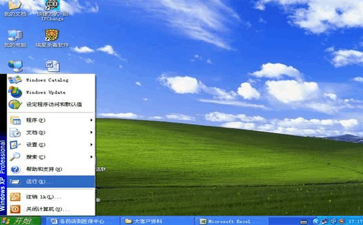
Task: Expand hidden tray icons with the chevron
Action: click(x=315, y=222)
